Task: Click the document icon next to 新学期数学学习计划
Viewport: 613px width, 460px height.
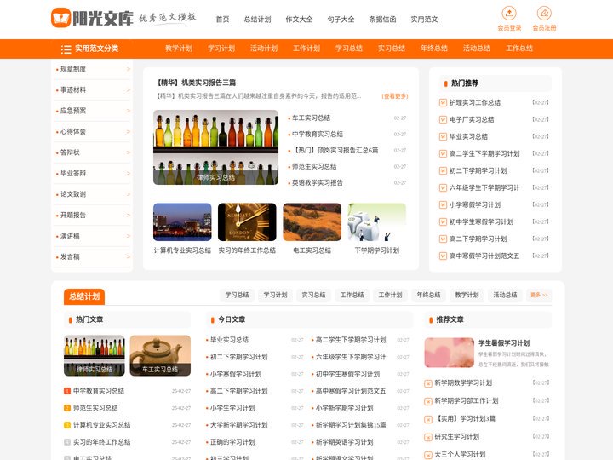Action: pyautogui.click(x=428, y=383)
